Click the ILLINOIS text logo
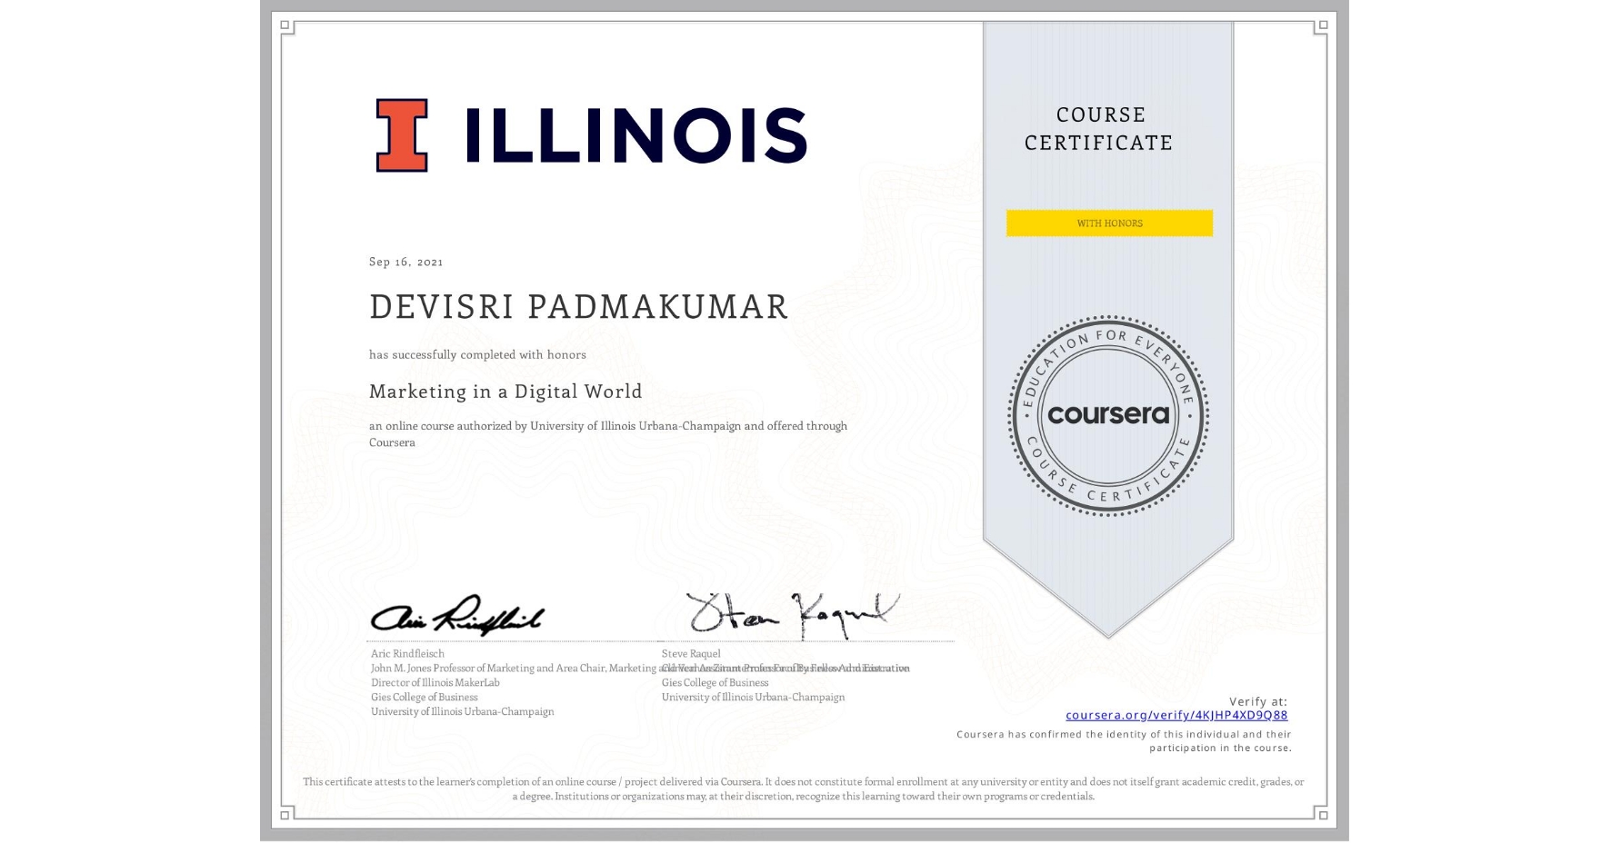Screen dimensions: 1611x843 [x=636, y=134]
